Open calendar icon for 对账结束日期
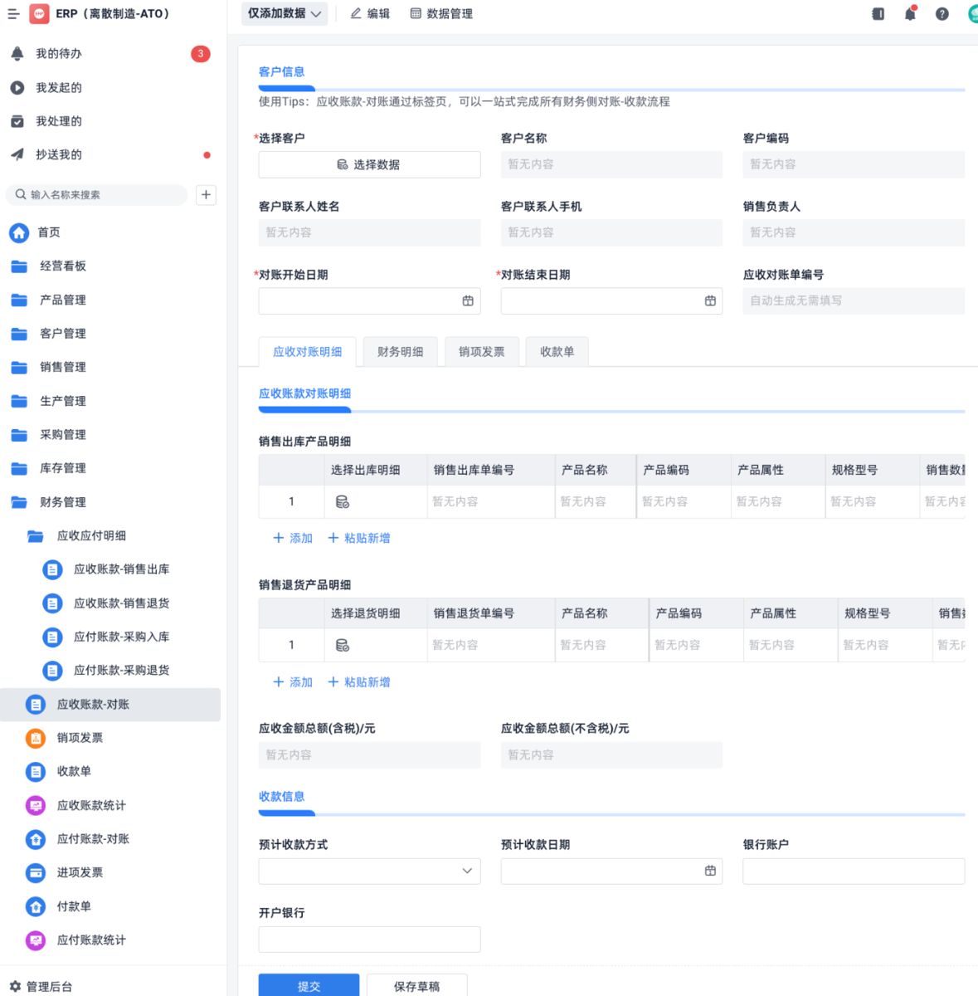978x996 pixels. [x=710, y=301]
